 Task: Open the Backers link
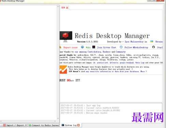[x=107, y=52]
